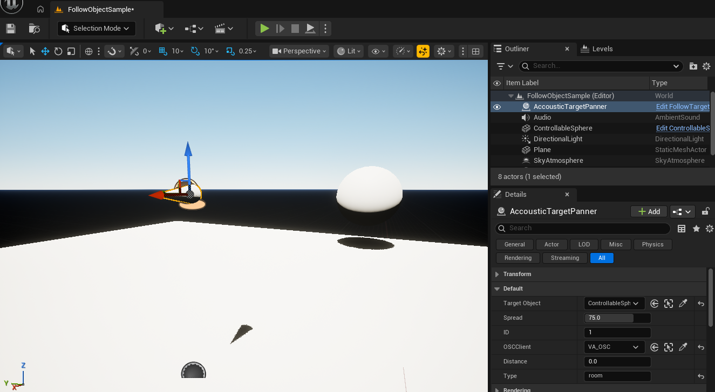Viewport: 715px width, 392px height.
Task: Click the skip frame play button
Action: click(280, 29)
